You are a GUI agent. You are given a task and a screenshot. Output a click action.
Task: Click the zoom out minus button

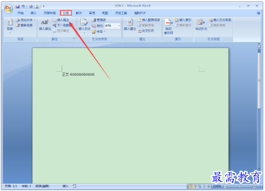(x=225, y=186)
